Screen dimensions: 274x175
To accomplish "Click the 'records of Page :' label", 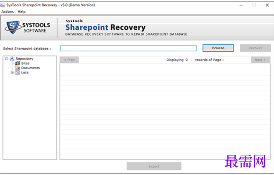I will (x=210, y=60).
